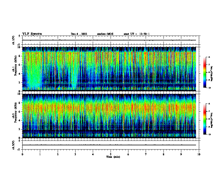Screen dimensions: 224x173
Task: Click the "2" tick on time axis
Action: [x=58, y=154]
